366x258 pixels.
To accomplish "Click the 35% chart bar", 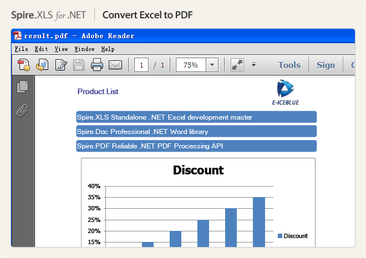I will coord(259,222).
